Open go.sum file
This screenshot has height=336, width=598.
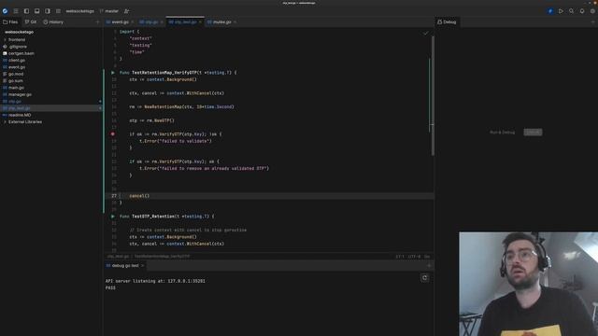point(16,81)
